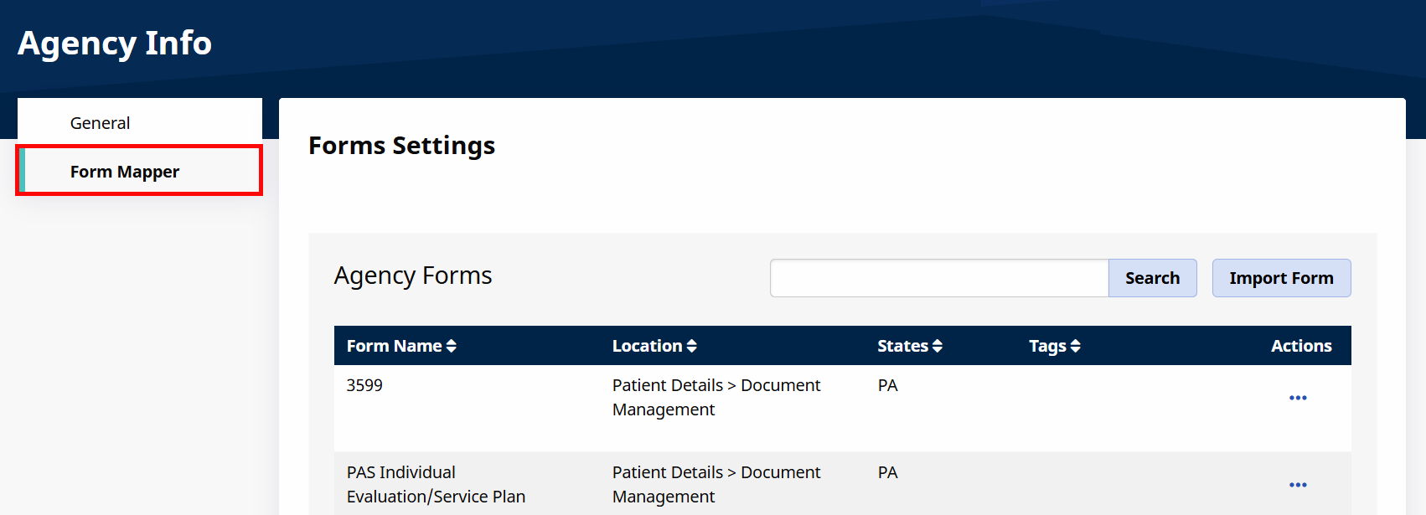The image size is (1426, 515).
Task: Select the 3599 form name cell
Action: [x=364, y=385]
